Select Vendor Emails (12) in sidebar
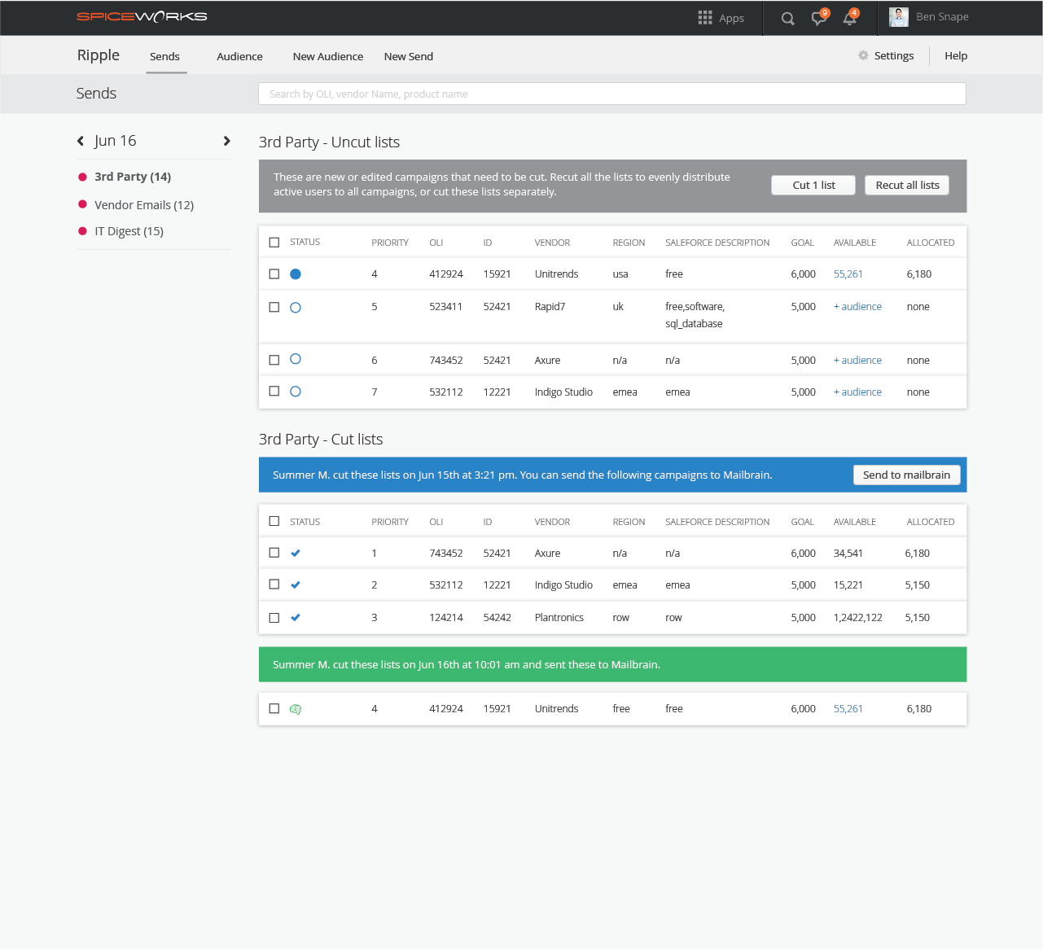Image resolution: width=1043 pixels, height=950 pixels. 144,205
